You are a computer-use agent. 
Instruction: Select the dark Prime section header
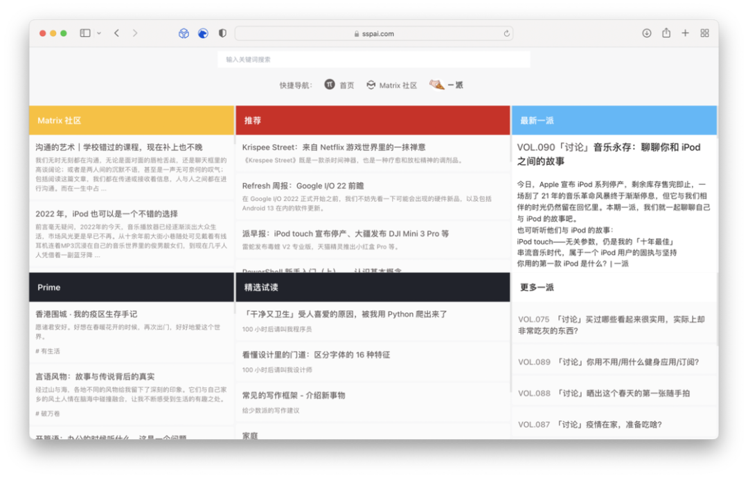tap(132, 287)
